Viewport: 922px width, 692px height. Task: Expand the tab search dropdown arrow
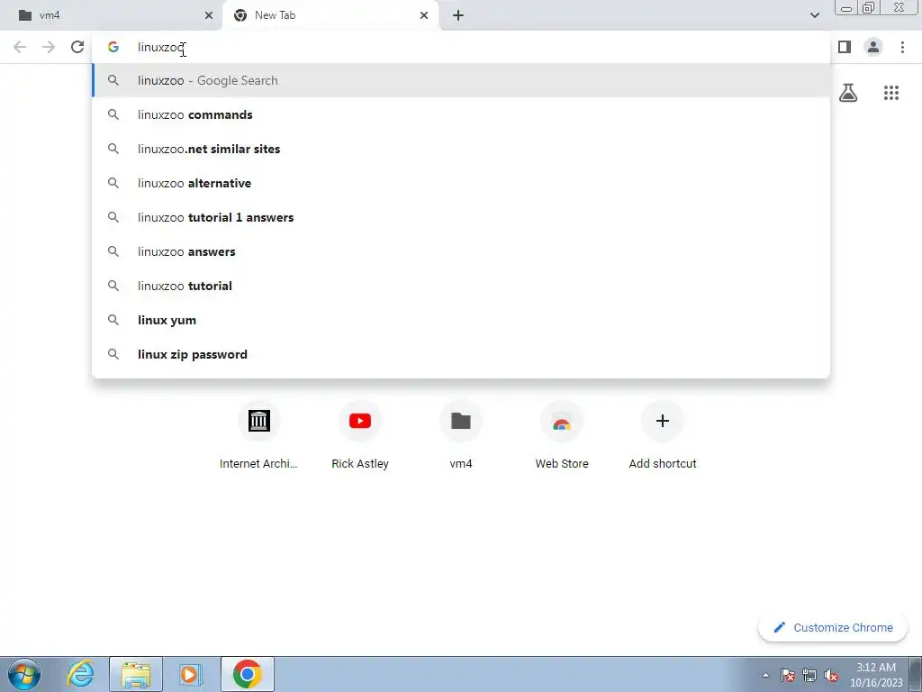coord(814,15)
